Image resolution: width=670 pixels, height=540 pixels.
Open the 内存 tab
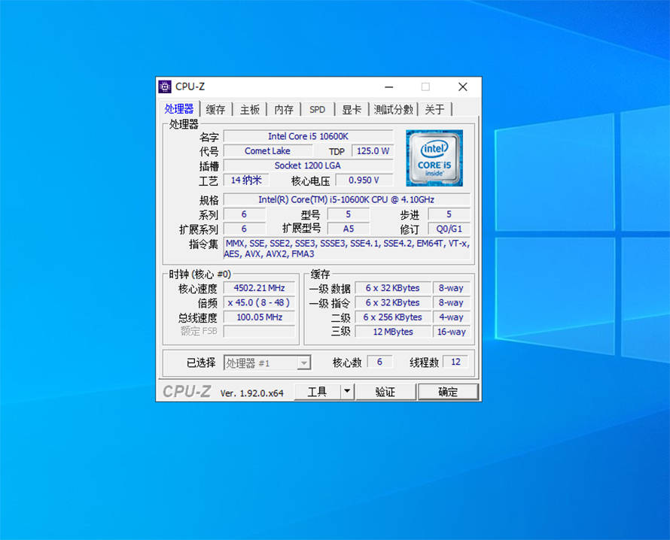[x=284, y=110]
